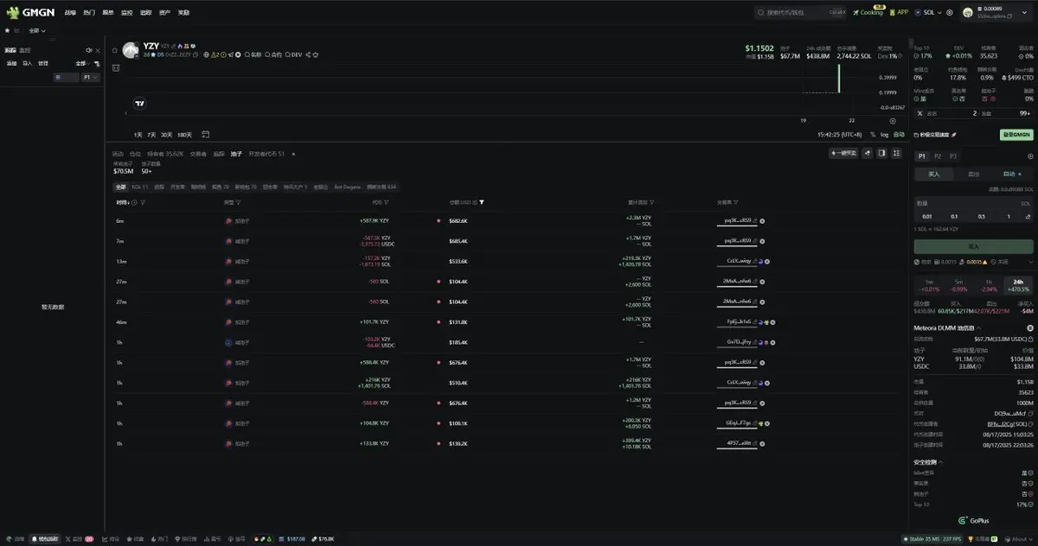The height and width of the screenshot is (546, 1038).
Task: Switch to the 开发者代币 51 tab
Action: tap(266, 154)
